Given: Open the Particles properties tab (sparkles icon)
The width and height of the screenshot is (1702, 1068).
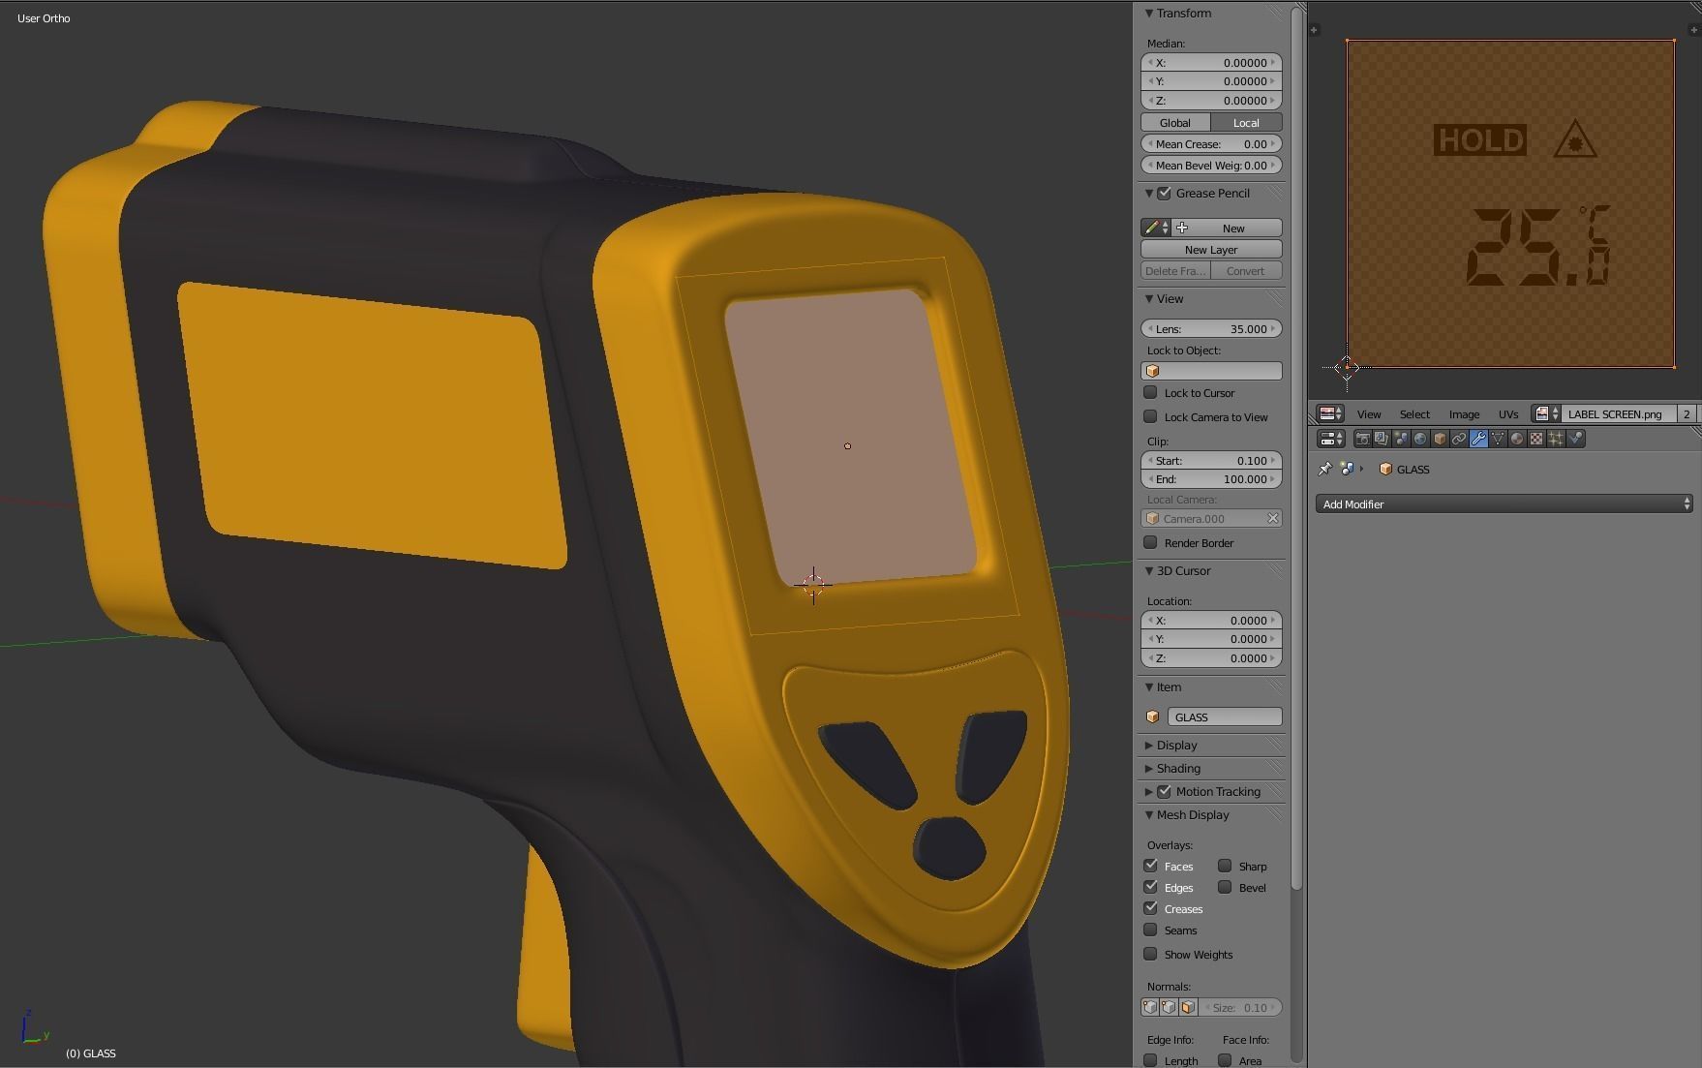Looking at the screenshot, I should coord(1556,439).
